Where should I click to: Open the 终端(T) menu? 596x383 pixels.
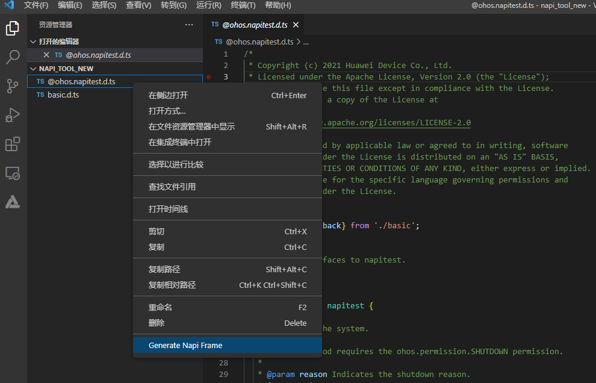(243, 5)
